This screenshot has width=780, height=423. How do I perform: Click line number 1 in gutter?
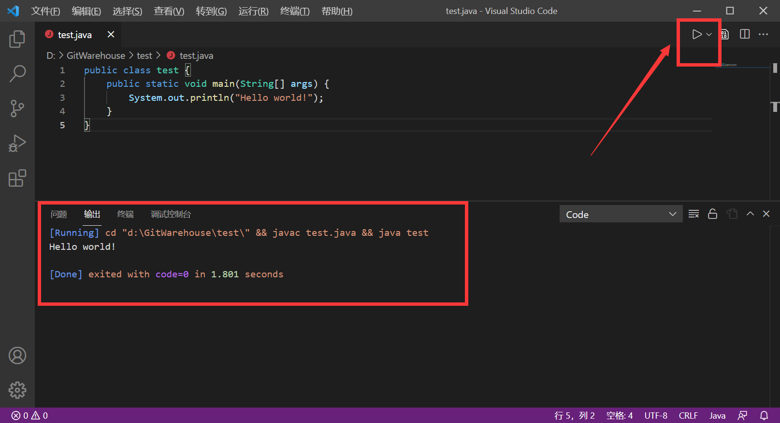coord(62,70)
